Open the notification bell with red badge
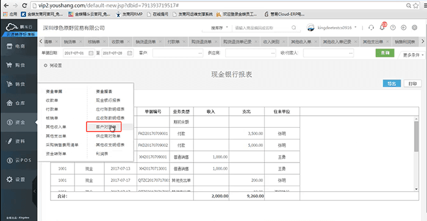 382,27
